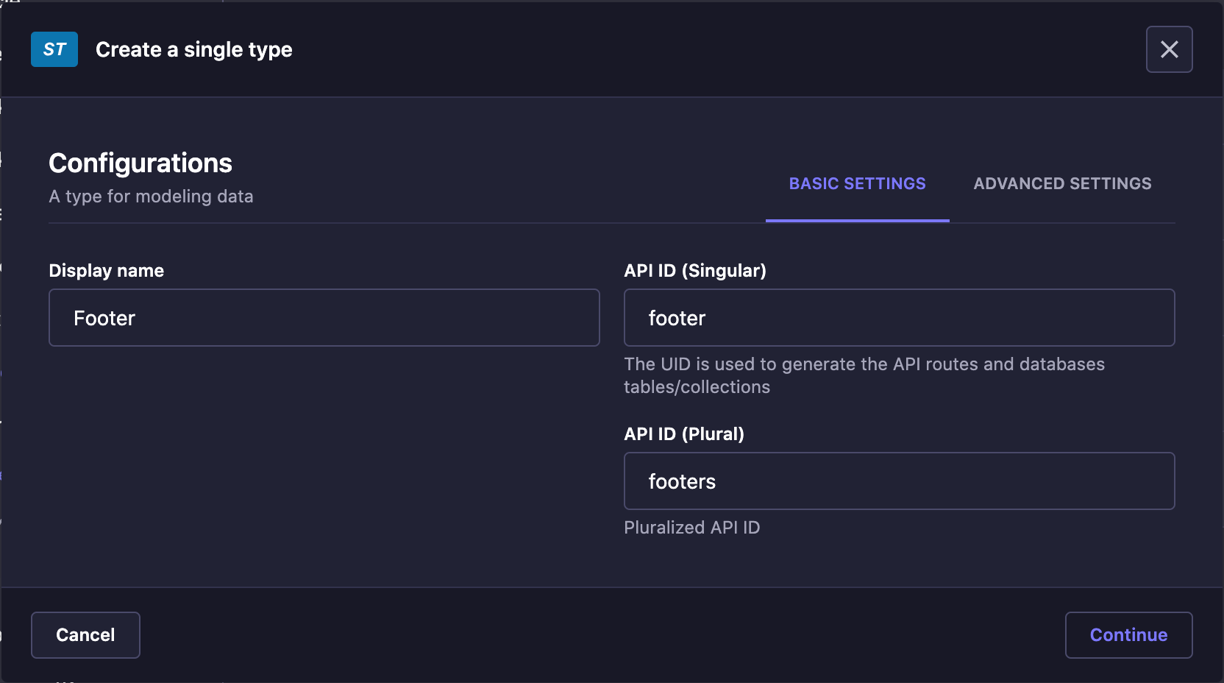Focus the Display name input field
Viewport: 1224px width, 683px height.
pos(324,318)
